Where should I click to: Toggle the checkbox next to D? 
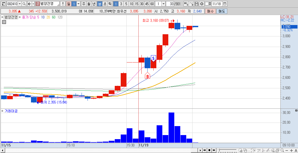pyautogui.click(x=207, y=4)
